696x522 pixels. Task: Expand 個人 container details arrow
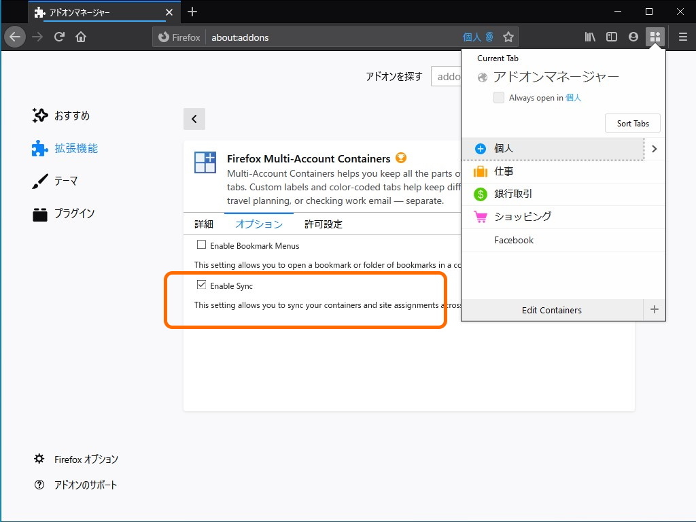[655, 149]
